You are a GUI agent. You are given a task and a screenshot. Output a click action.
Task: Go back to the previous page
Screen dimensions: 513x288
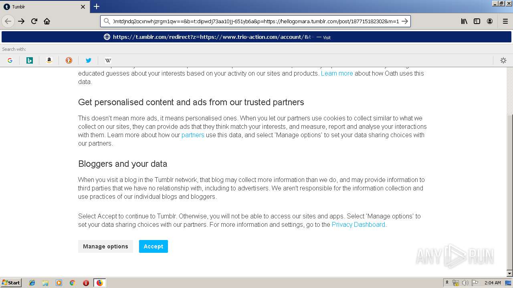[8, 21]
